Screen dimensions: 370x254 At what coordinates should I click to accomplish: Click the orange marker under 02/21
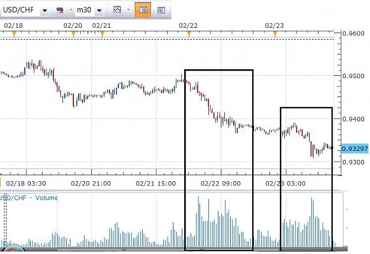pyautogui.click(x=102, y=34)
